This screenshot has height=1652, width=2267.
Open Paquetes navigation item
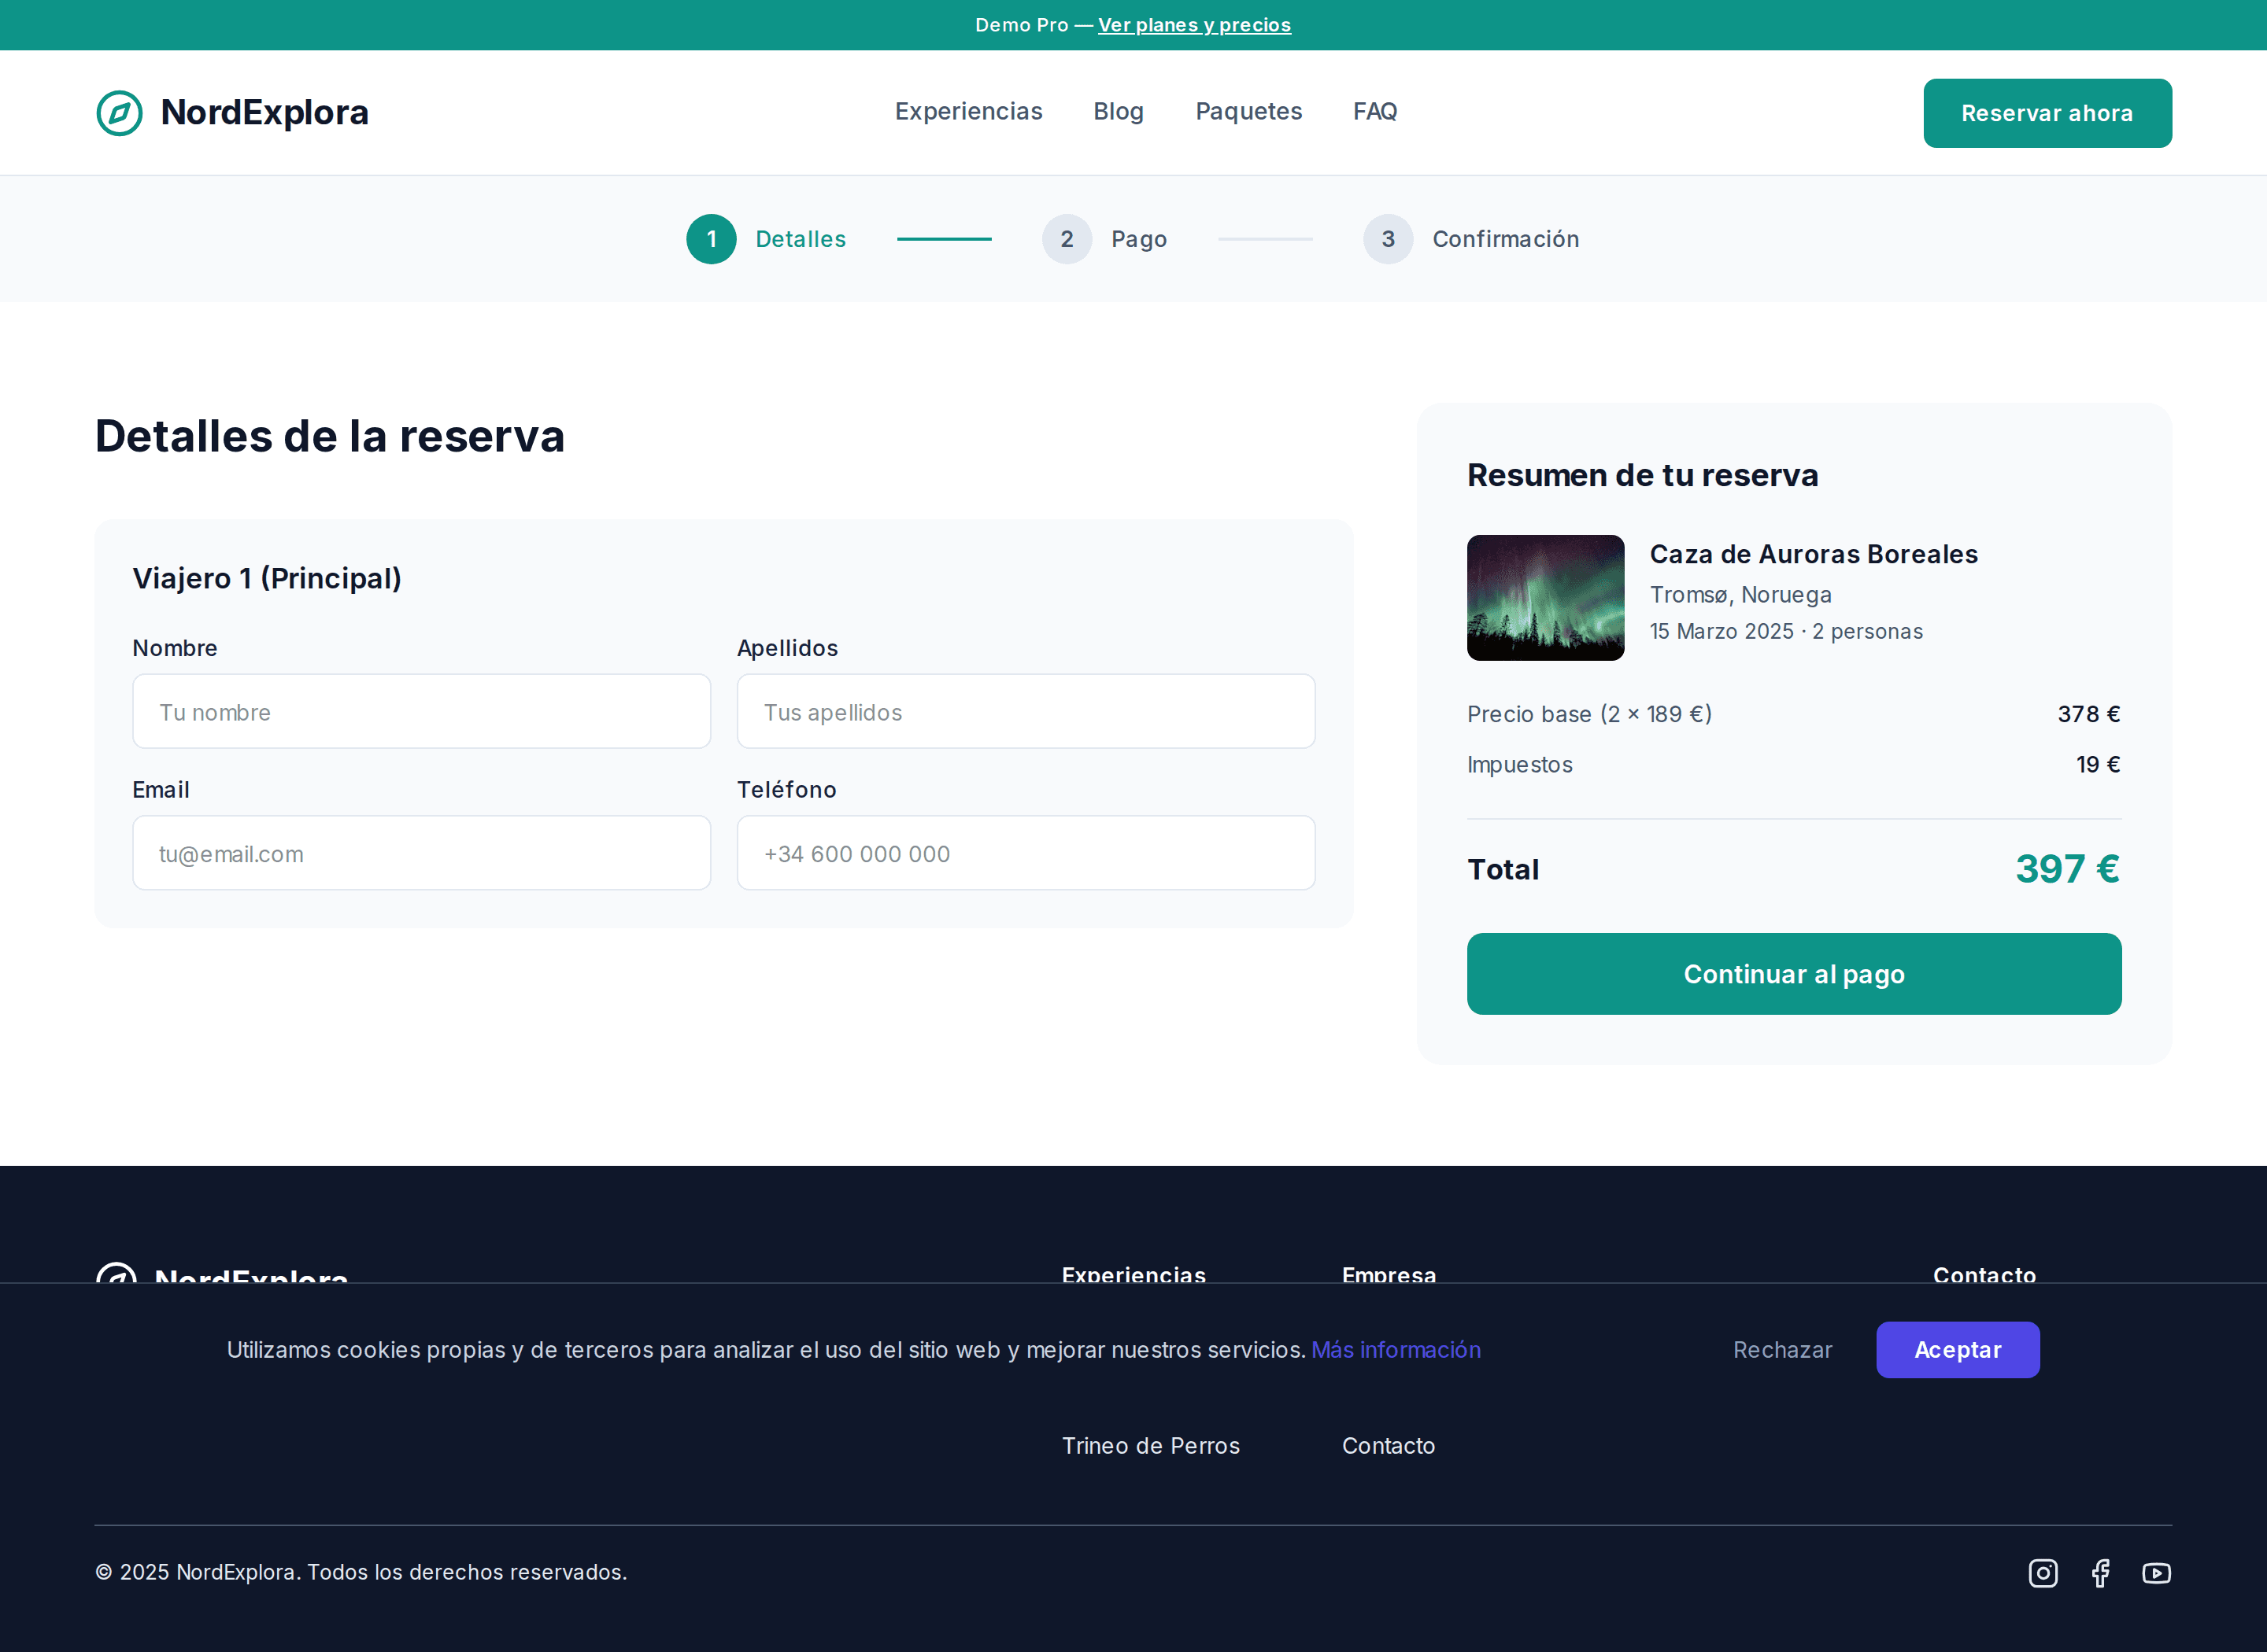1248,111
